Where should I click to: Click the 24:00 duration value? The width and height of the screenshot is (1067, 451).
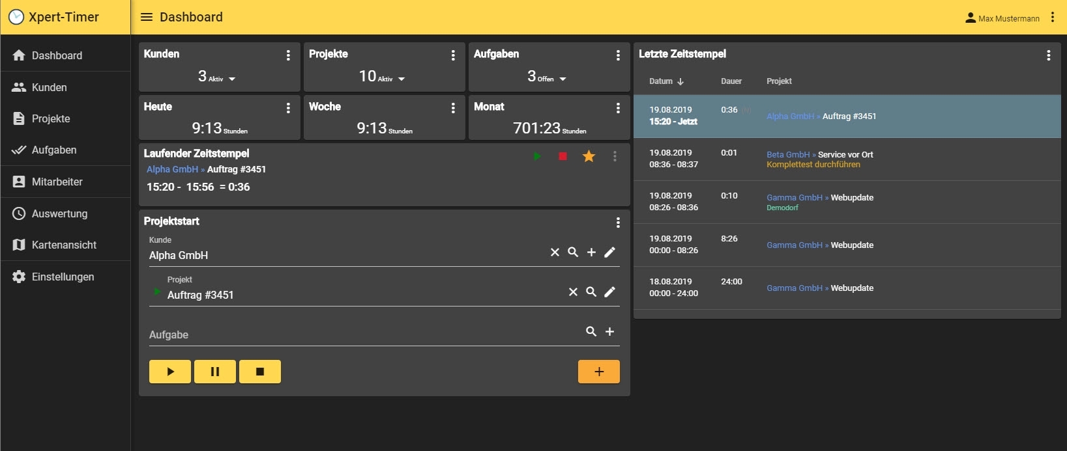(731, 282)
